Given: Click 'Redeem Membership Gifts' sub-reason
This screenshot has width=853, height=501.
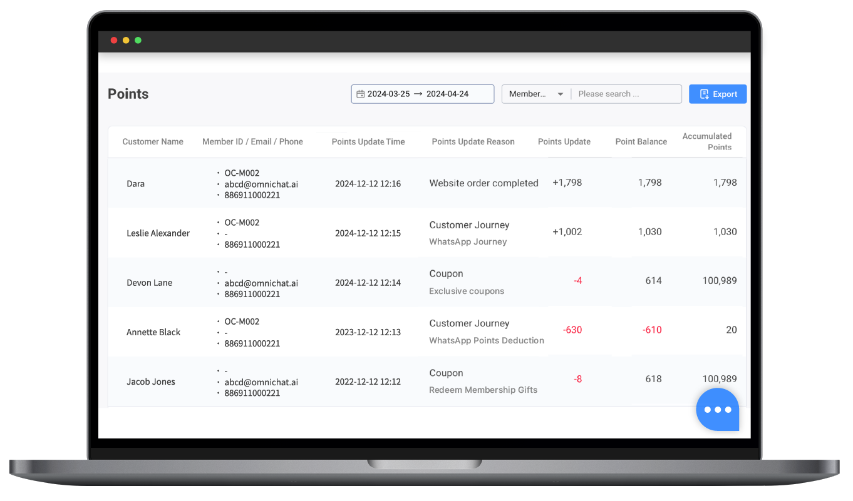Looking at the screenshot, I should pos(483,390).
